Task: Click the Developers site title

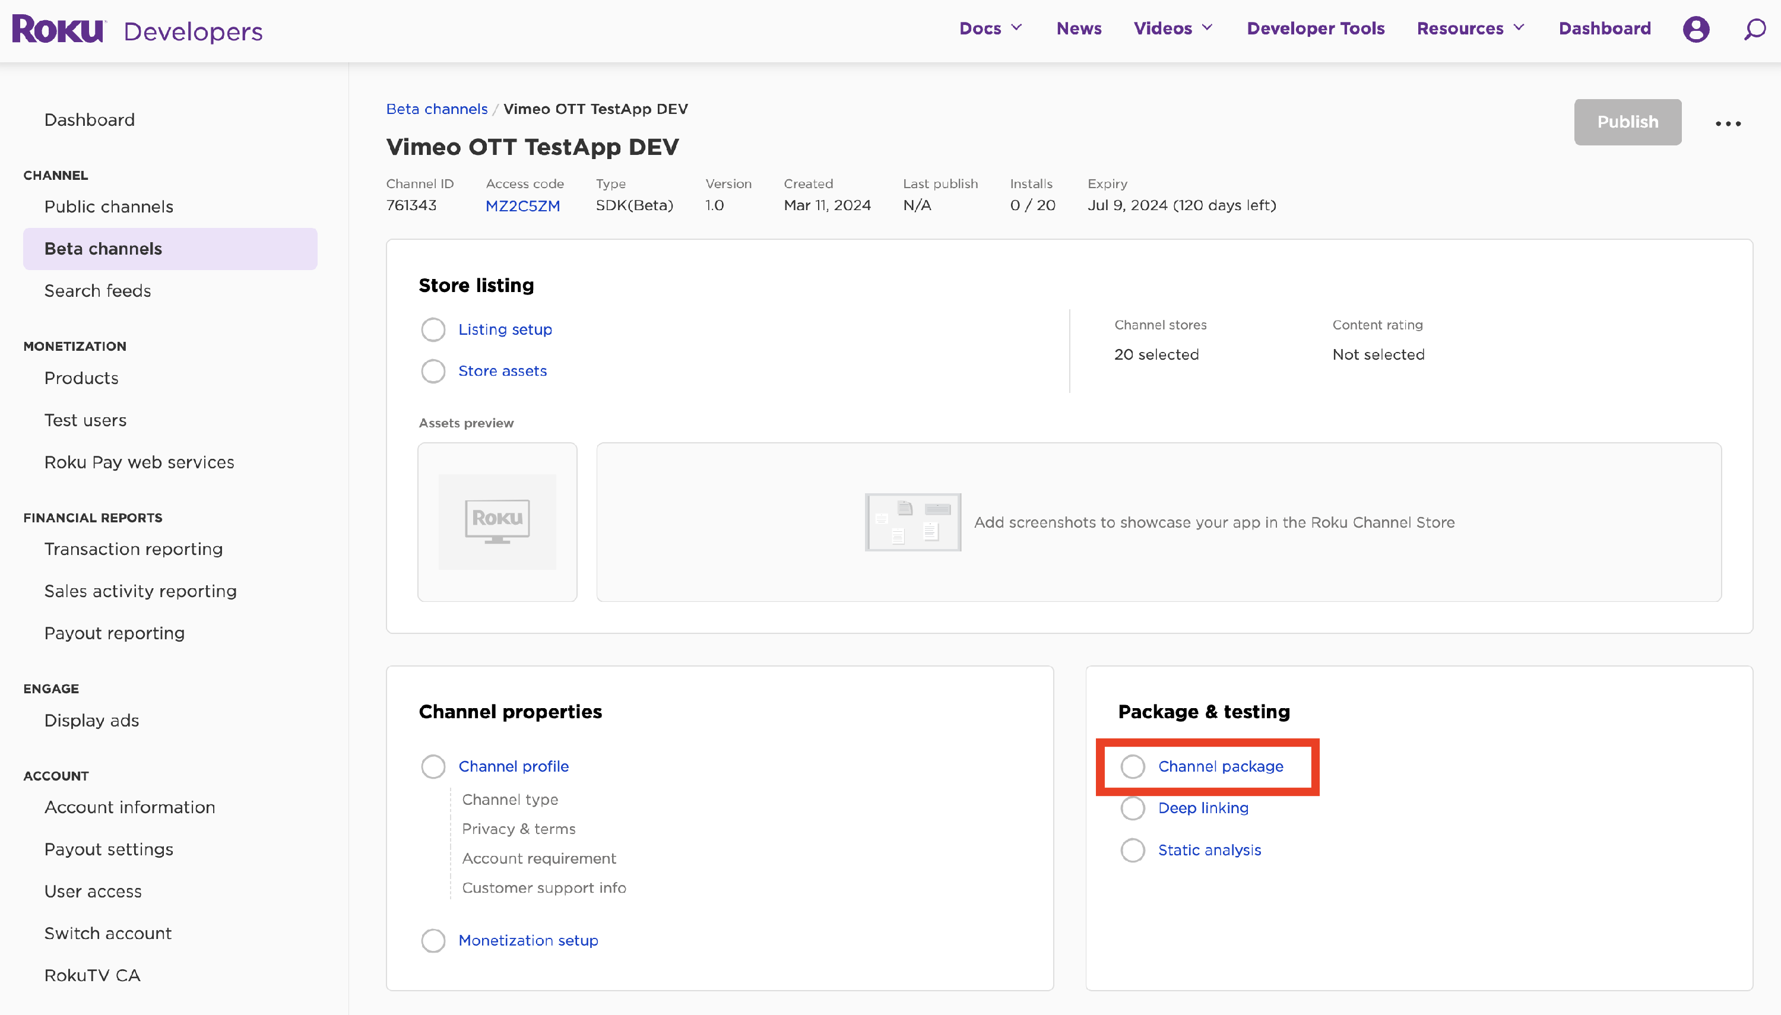Action: tap(193, 31)
